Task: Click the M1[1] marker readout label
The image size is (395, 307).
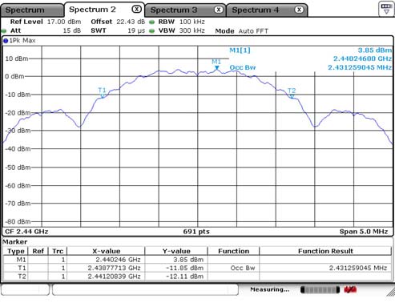Action: (x=240, y=50)
